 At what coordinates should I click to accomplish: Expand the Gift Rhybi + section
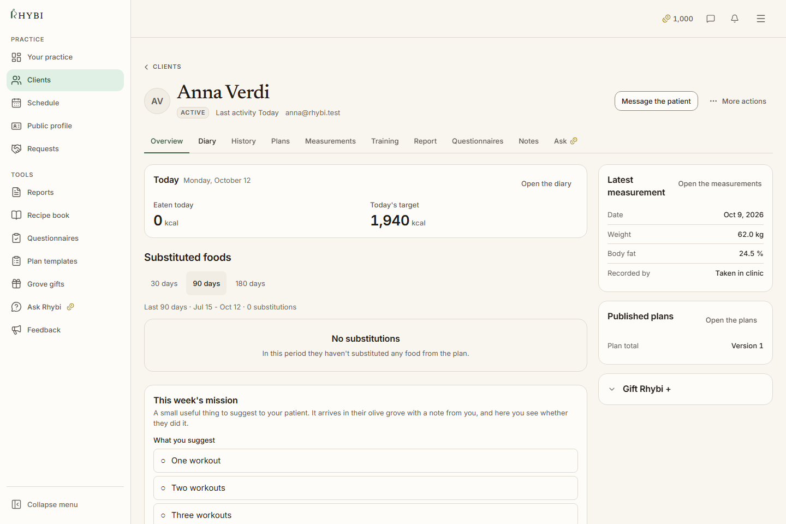(x=686, y=389)
